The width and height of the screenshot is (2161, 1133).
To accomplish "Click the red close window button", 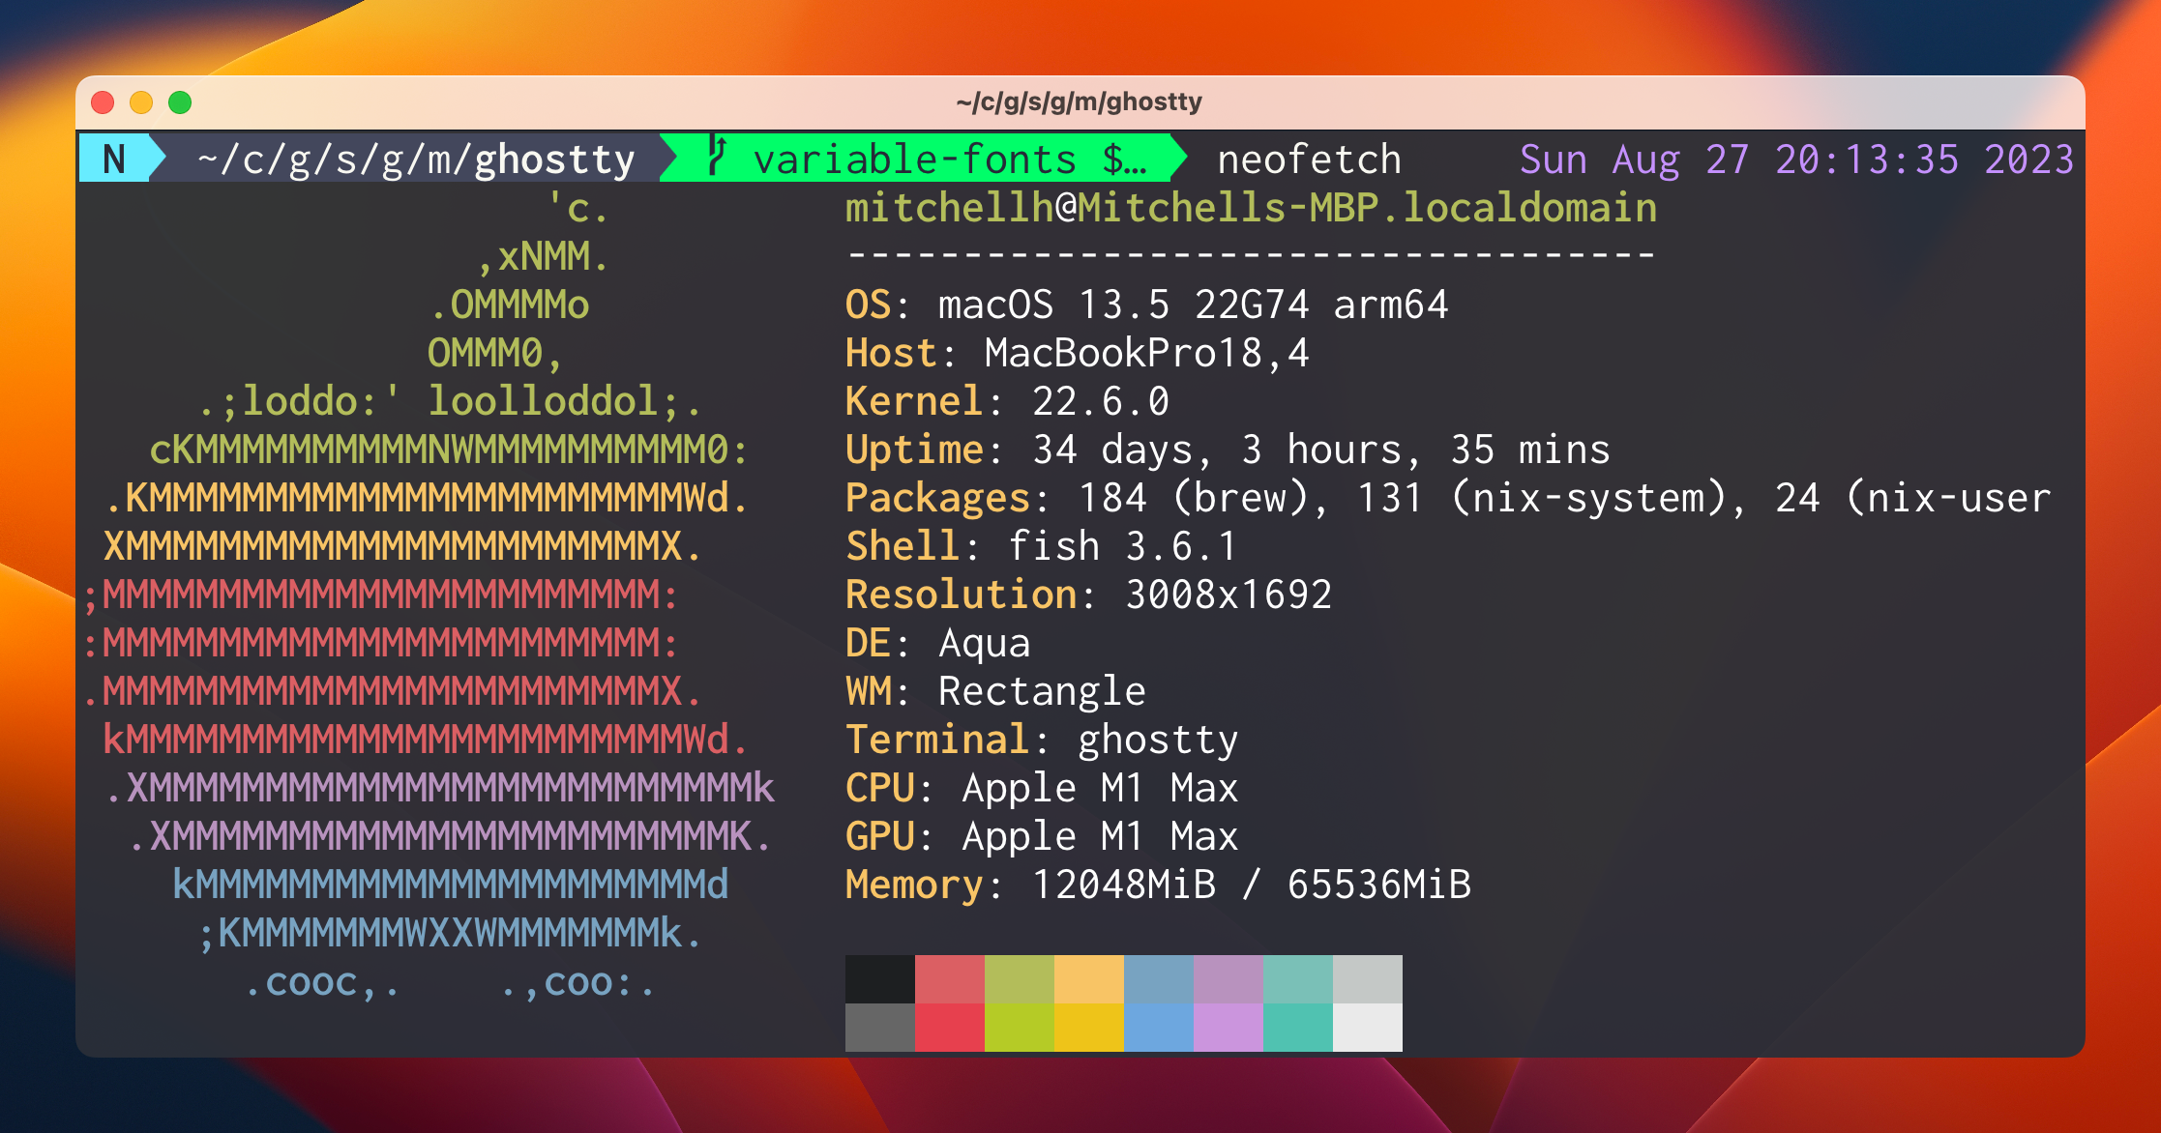I will tap(103, 102).
